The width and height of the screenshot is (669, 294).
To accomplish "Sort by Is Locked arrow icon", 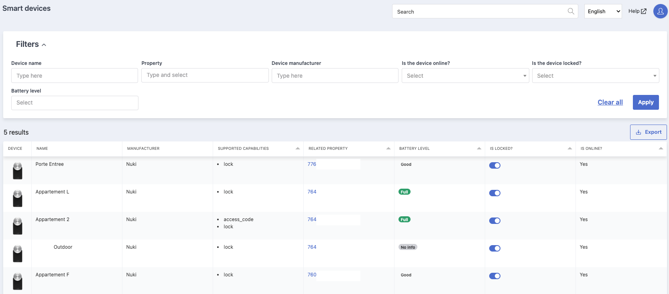I will coord(570,149).
